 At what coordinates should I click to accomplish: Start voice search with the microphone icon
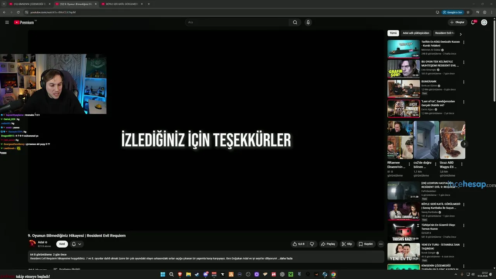point(308,22)
